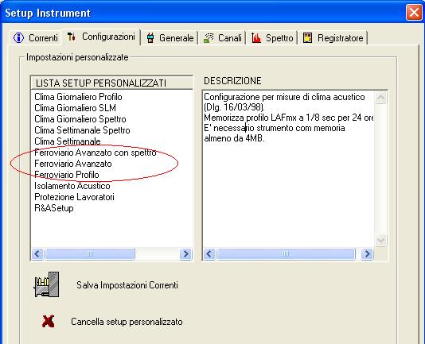The image size is (425, 344).
Task: Click the tools icon beside Configurazioni
Action: [72, 37]
